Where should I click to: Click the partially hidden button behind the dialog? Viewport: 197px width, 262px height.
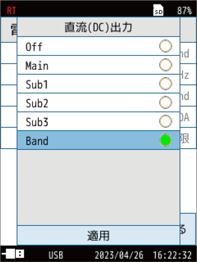pyautogui.click(x=188, y=229)
